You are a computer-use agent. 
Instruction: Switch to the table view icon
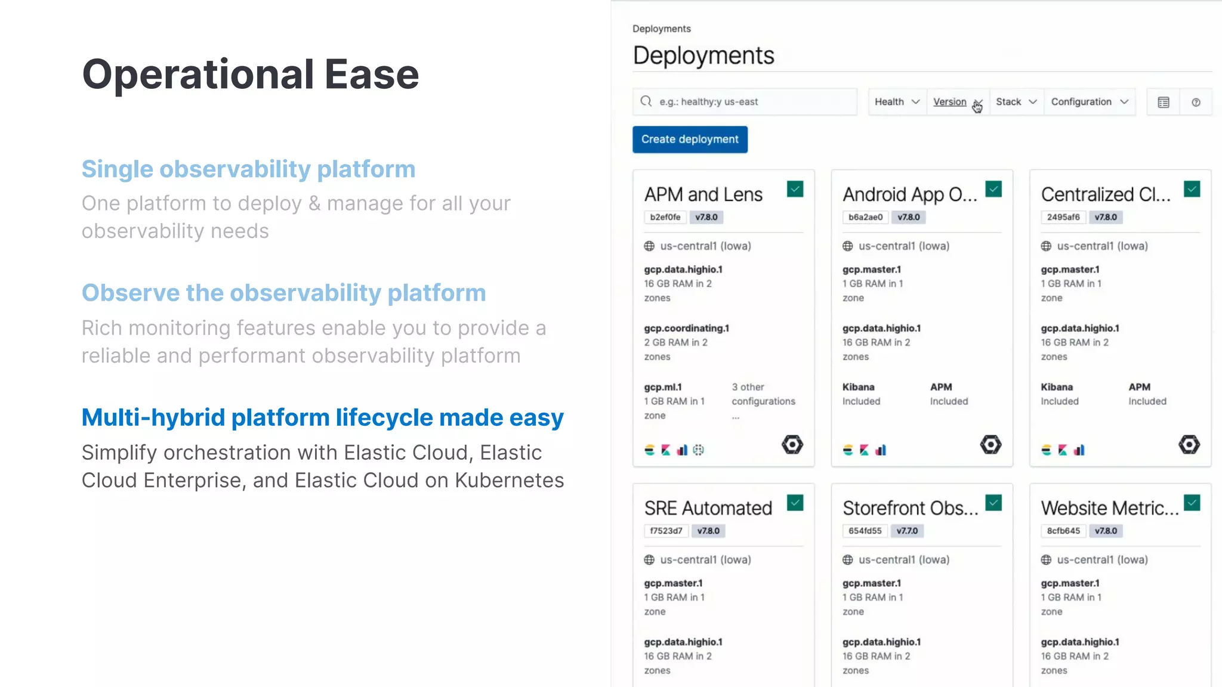pyautogui.click(x=1164, y=102)
